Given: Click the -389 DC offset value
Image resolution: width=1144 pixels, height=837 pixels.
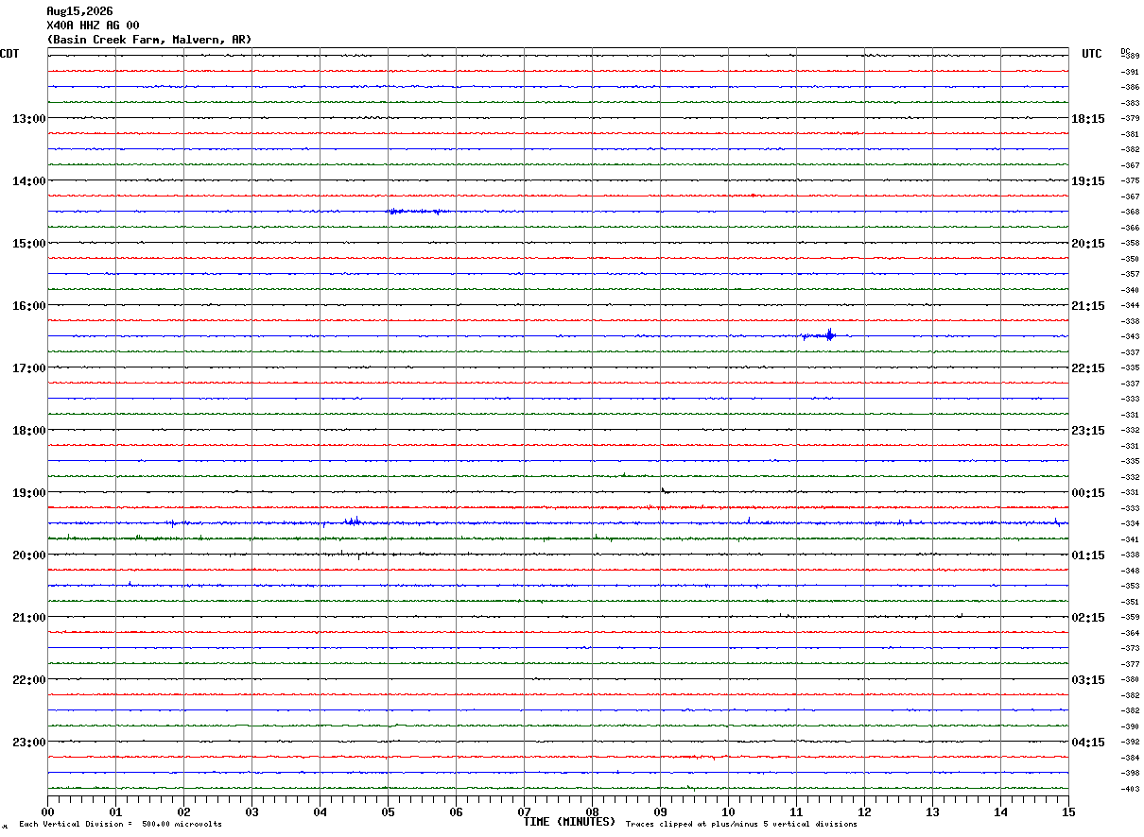Looking at the screenshot, I should click(1130, 56).
